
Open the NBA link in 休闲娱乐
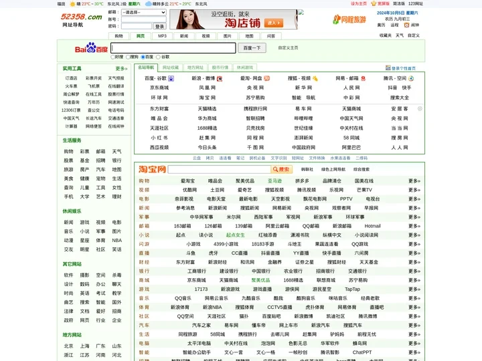coord(116,241)
